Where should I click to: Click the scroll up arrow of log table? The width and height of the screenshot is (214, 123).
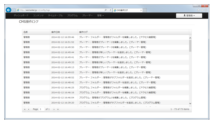(190, 38)
